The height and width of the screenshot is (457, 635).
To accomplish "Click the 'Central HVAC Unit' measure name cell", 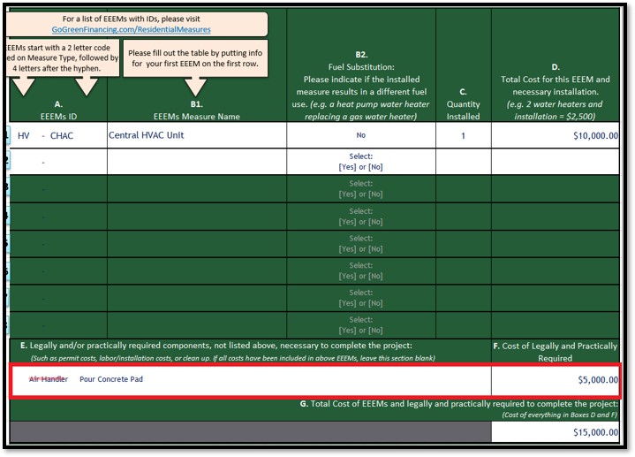I will pos(197,135).
